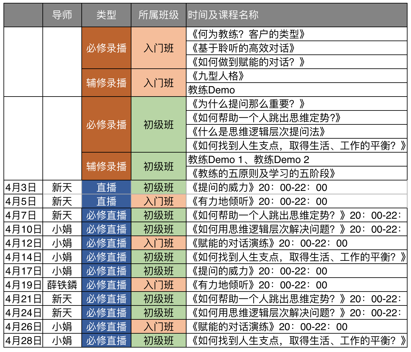The image size is (411, 352).
Task: Select the 类型 header cell
Action: coord(106,15)
